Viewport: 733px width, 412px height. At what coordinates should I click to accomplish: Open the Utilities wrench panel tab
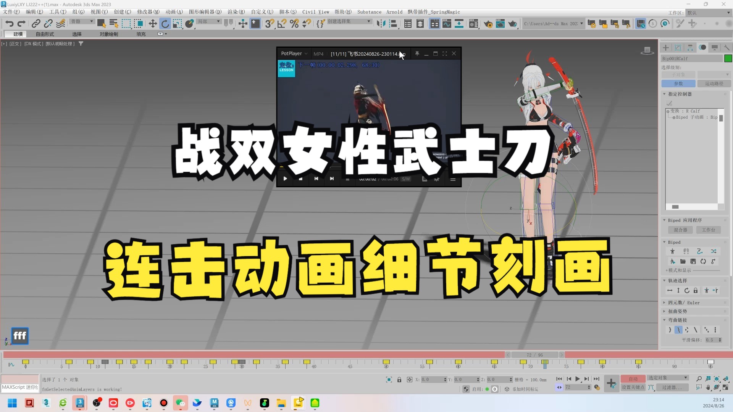pos(727,48)
